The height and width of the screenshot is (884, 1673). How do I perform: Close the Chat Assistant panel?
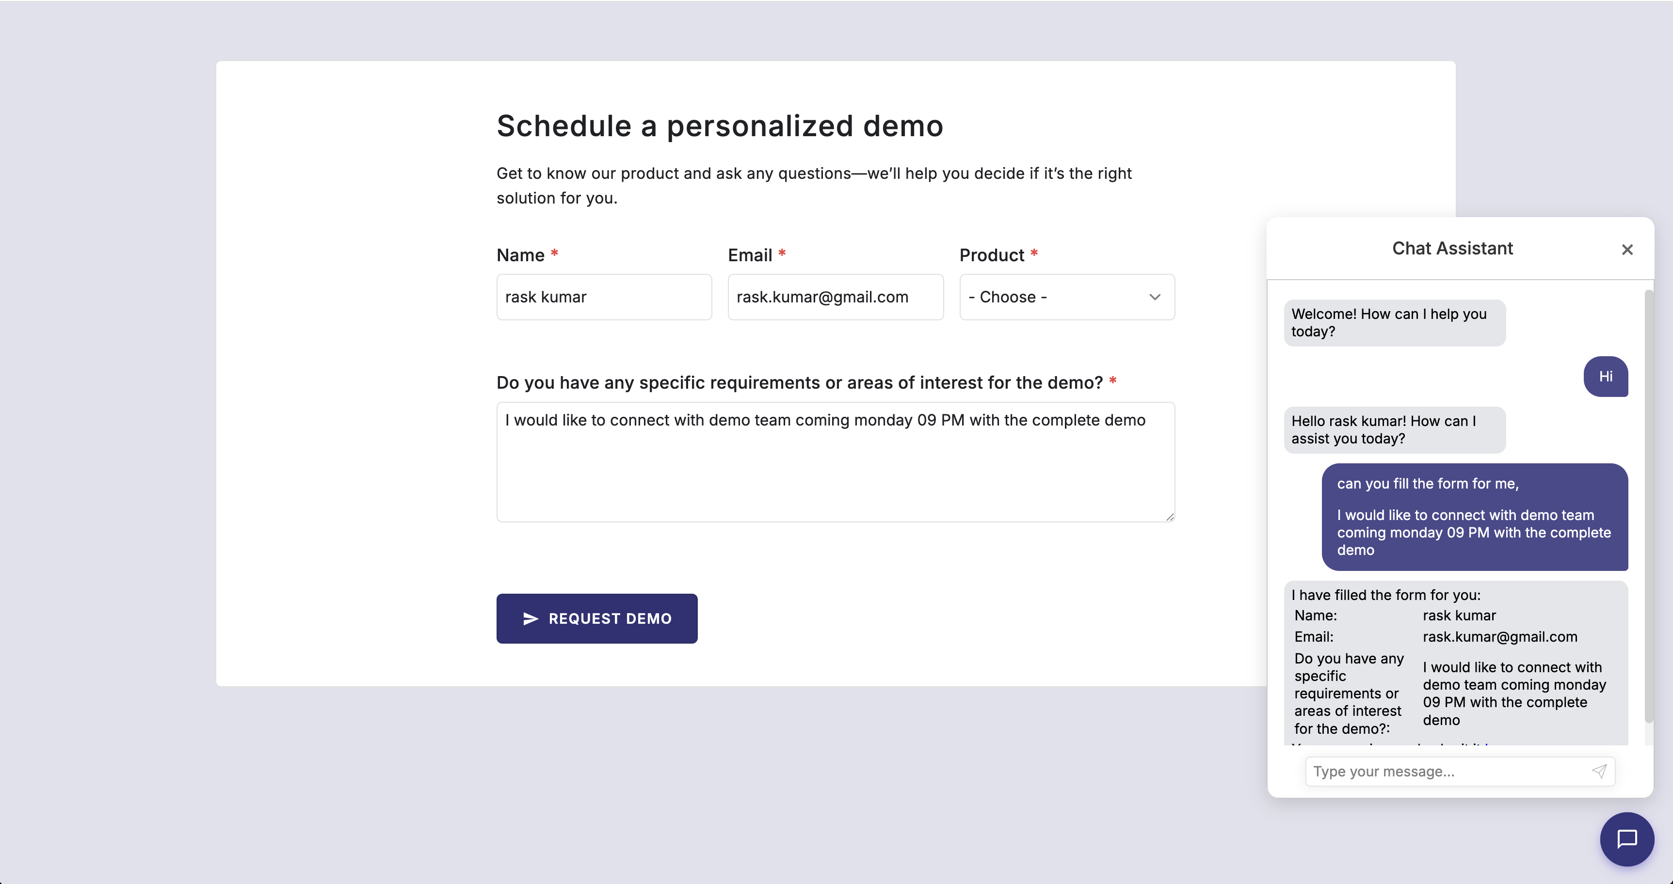click(x=1627, y=249)
